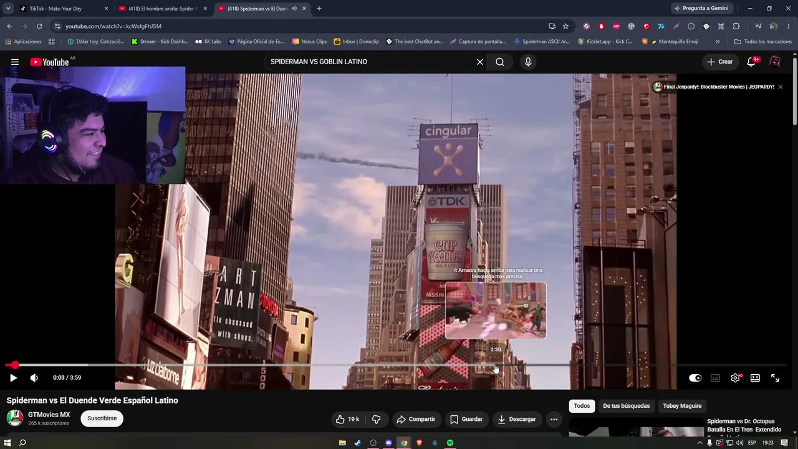Viewport: 798px width, 449px height.
Task: Toggle subtitles on the video
Action: point(715,378)
